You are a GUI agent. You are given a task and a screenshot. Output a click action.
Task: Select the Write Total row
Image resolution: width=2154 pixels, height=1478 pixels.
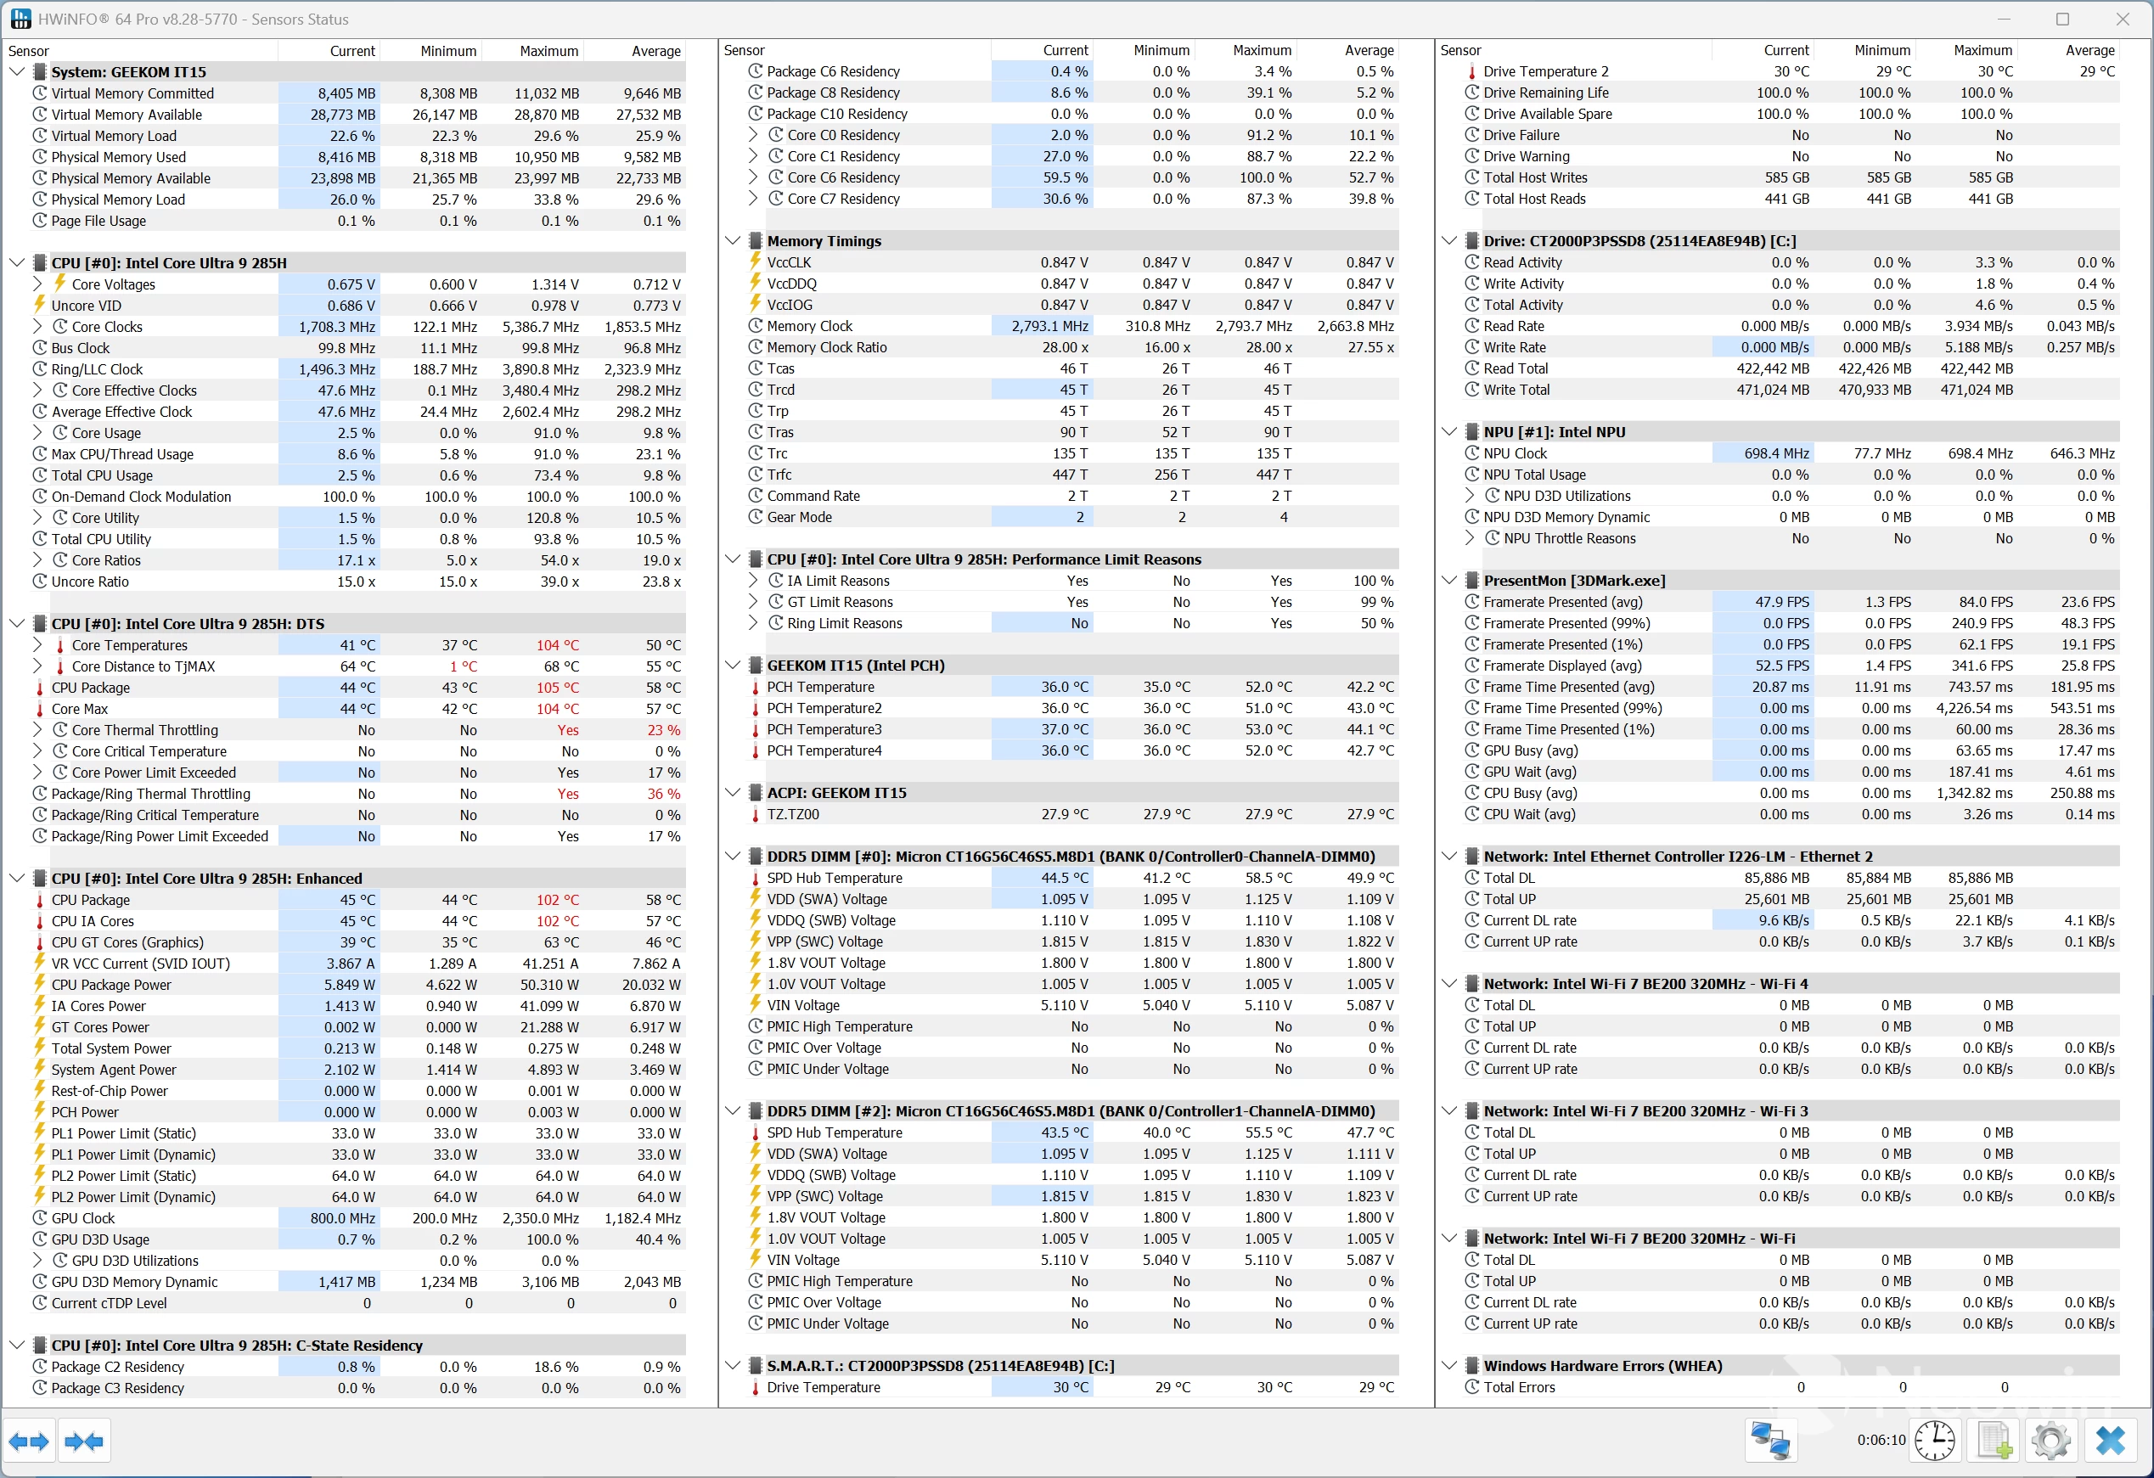point(1791,391)
